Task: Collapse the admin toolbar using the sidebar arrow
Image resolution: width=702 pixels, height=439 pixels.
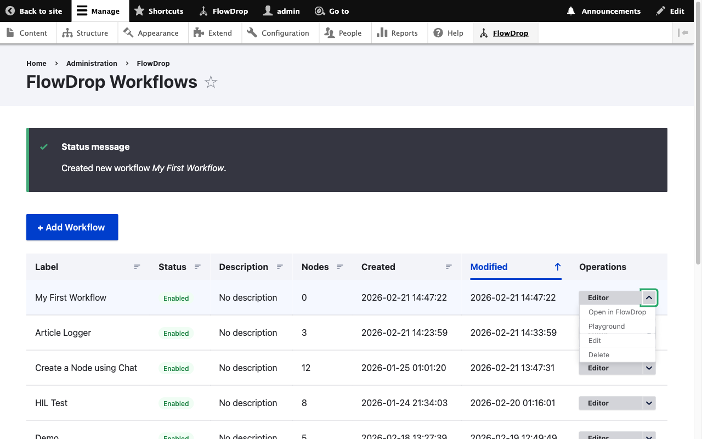Action: coord(683,33)
